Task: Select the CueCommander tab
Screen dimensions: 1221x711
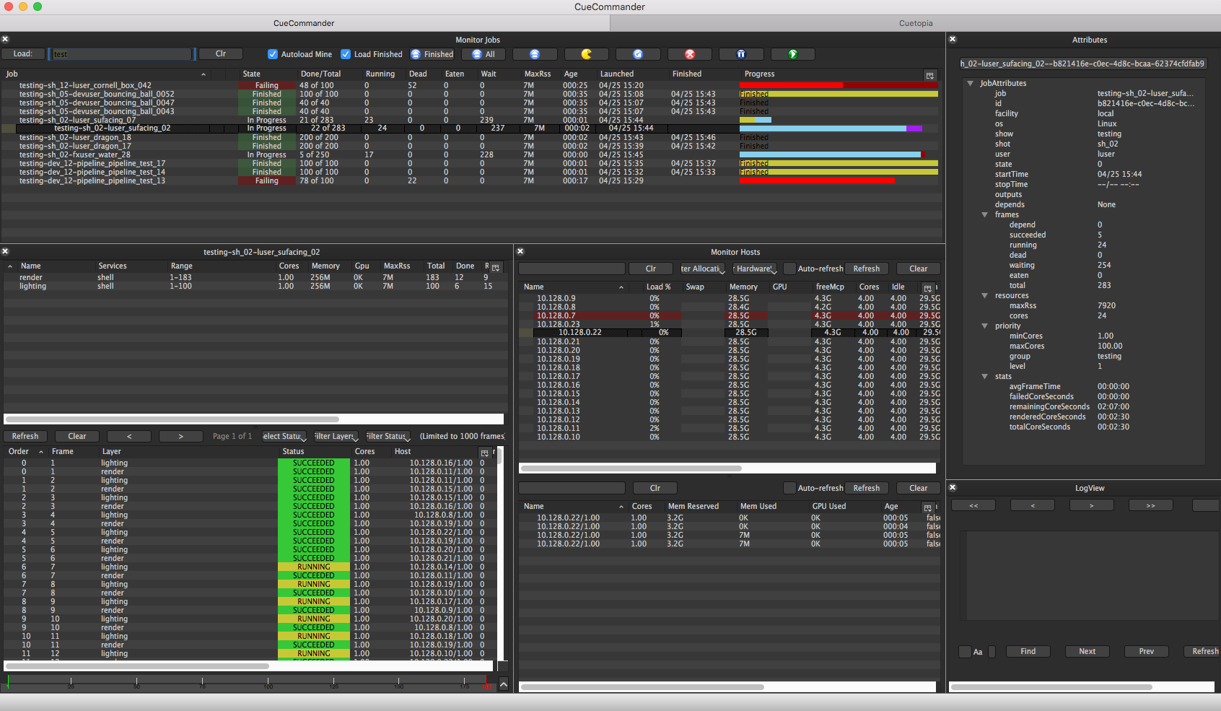Action: [304, 23]
